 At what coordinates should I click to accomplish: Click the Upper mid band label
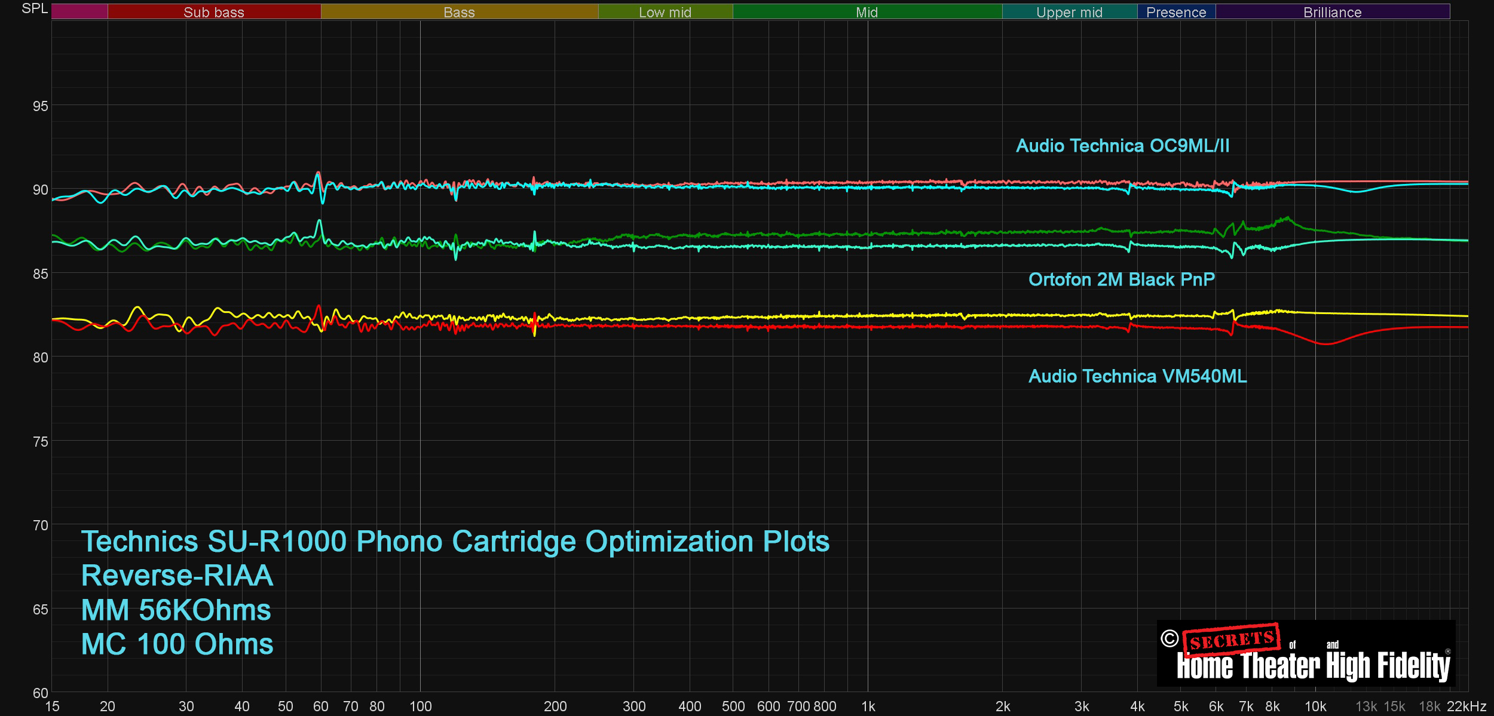point(1069,12)
